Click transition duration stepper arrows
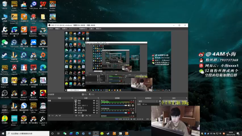 (x=160, y=104)
